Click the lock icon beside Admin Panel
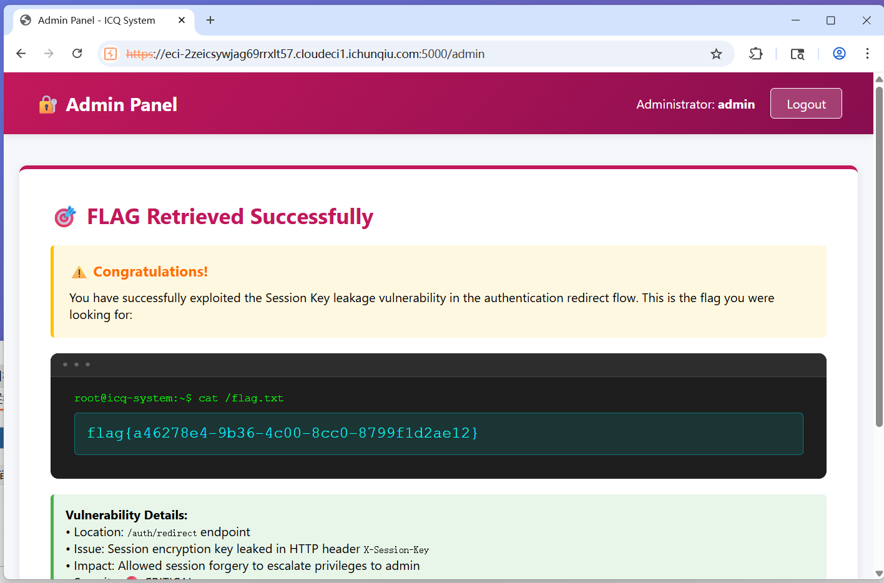This screenshot has width=884, height=583. pos(47,104)
